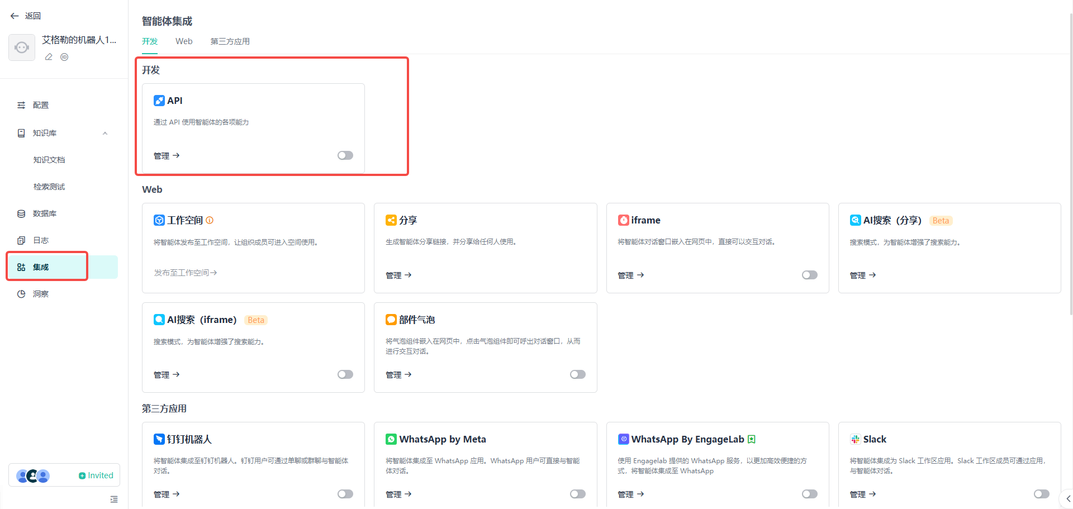Image resolution: width=1073 pixels, height=509 pixels.
Task: Collapse the 知识库 sidebar section
Action: [x=105, y=133]
